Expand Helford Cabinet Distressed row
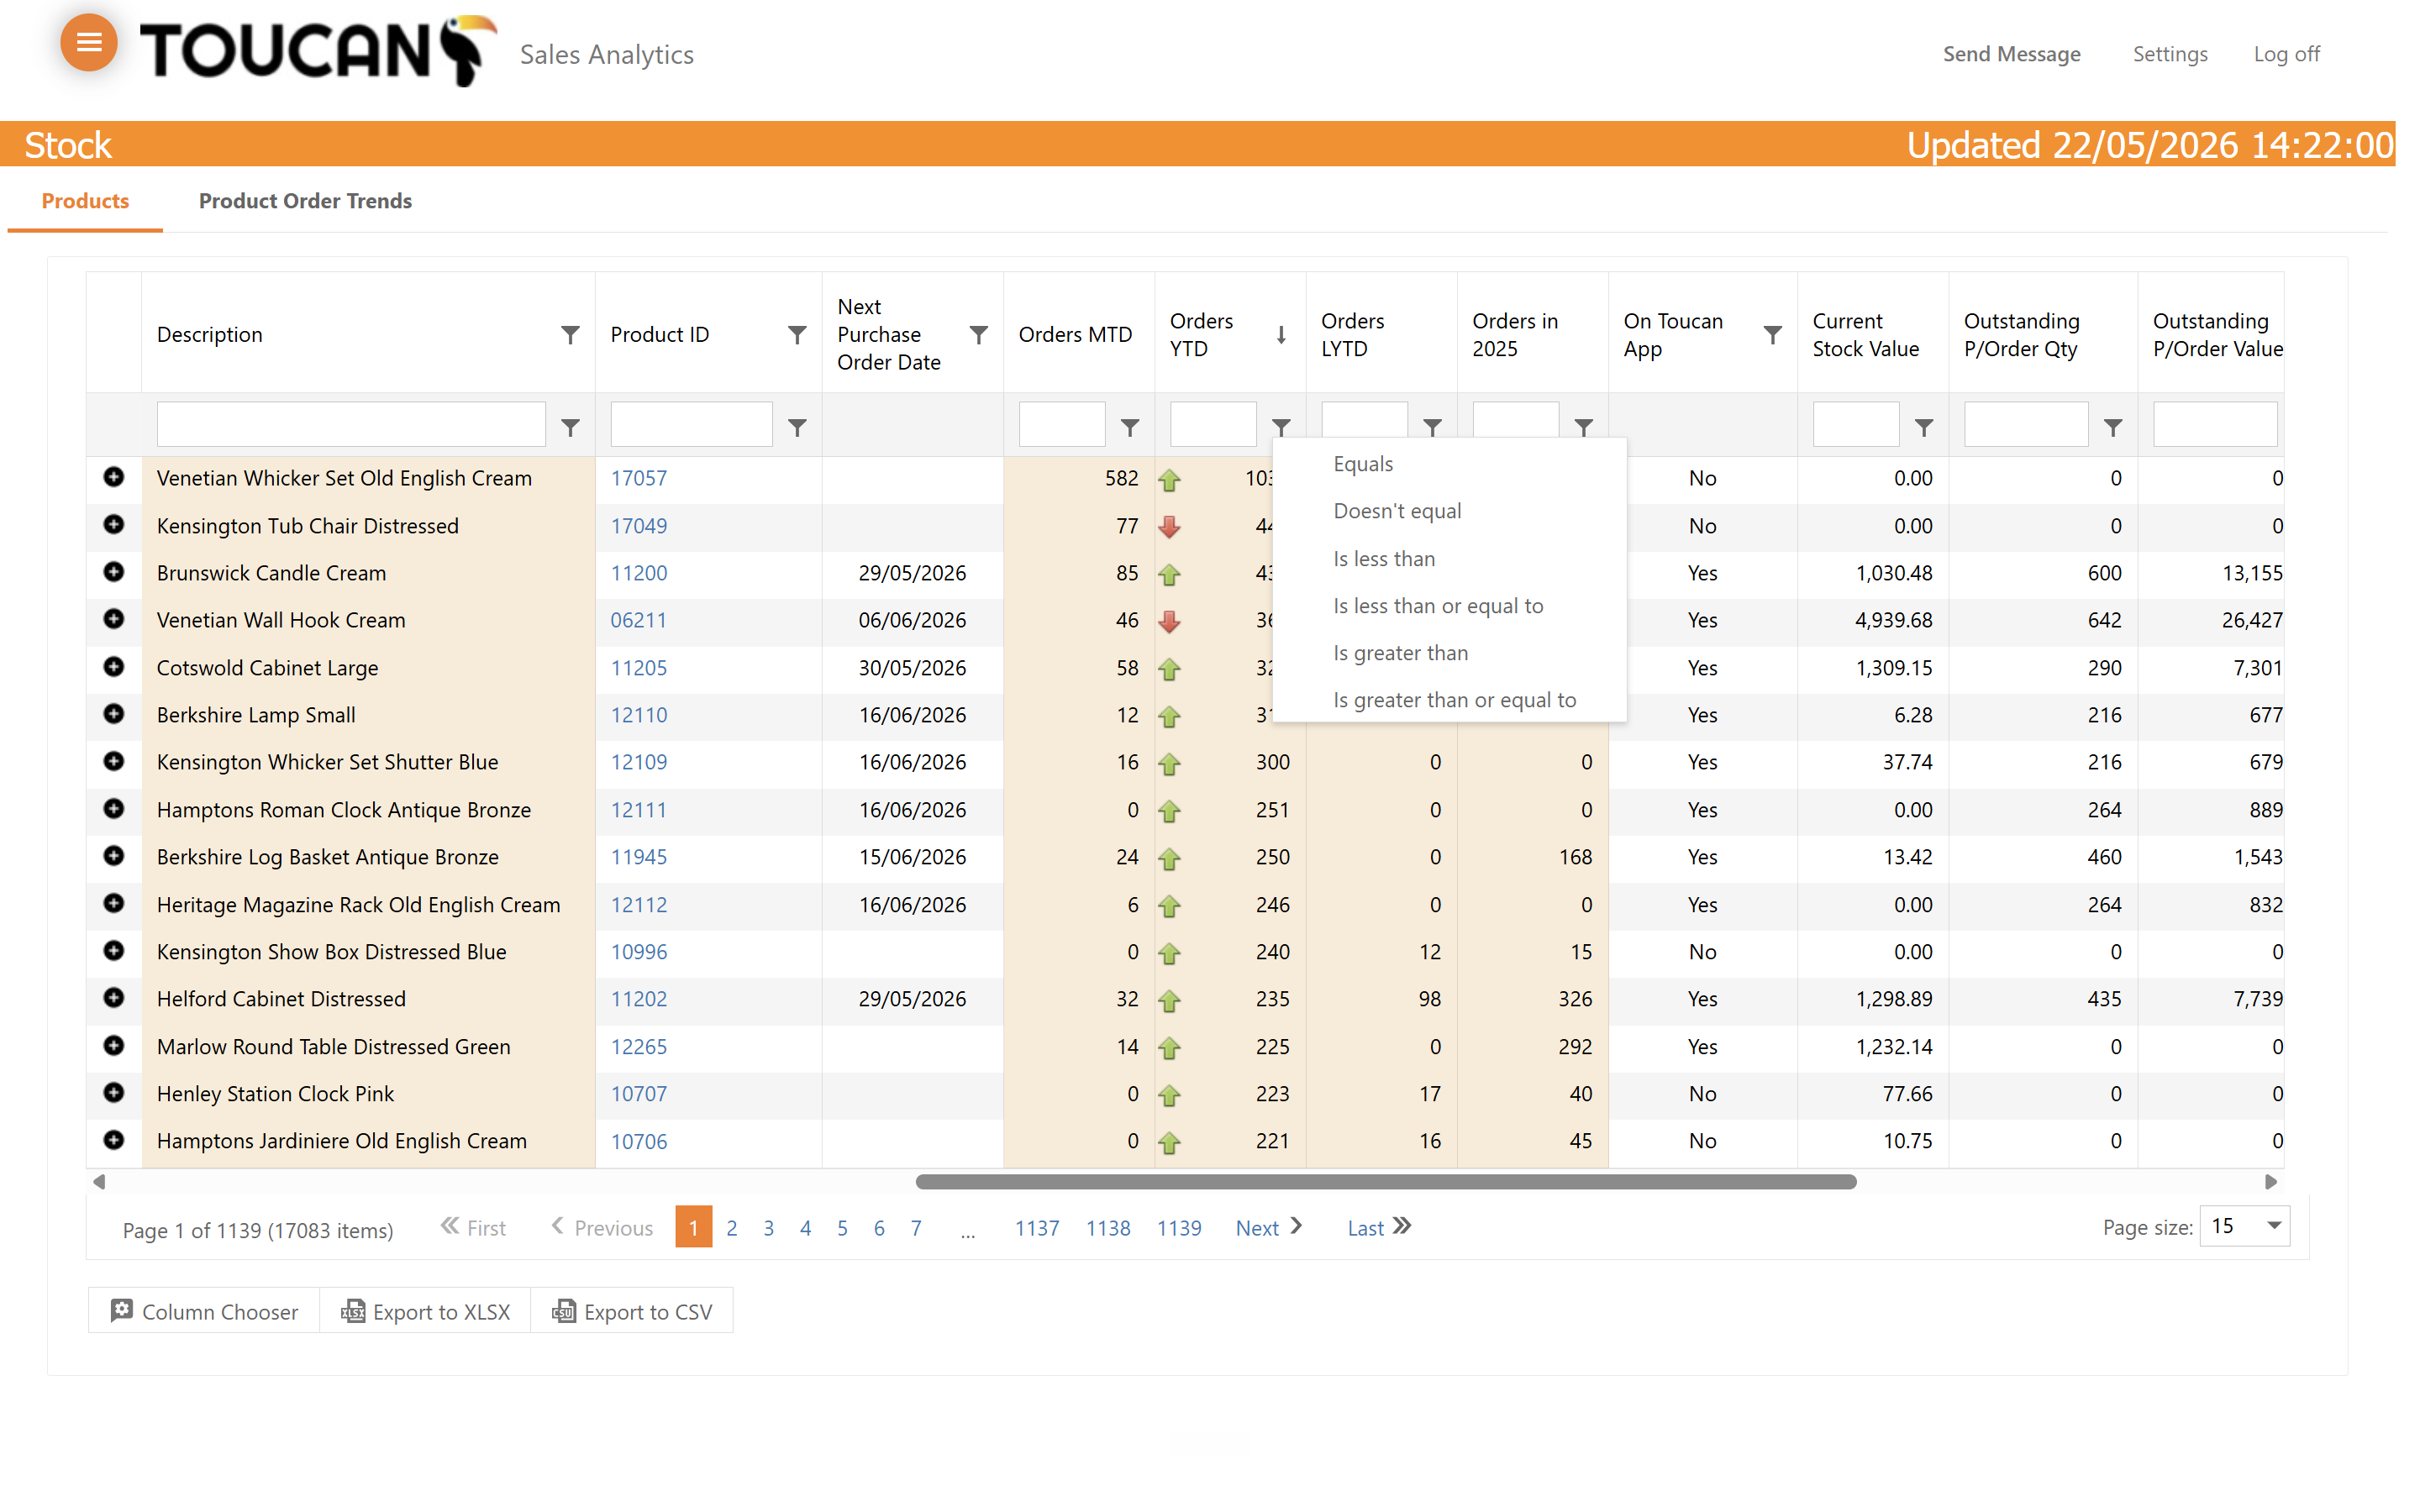Image resolution: width=2420 pixels, height=1512 pixels. (x=114, y=998)
